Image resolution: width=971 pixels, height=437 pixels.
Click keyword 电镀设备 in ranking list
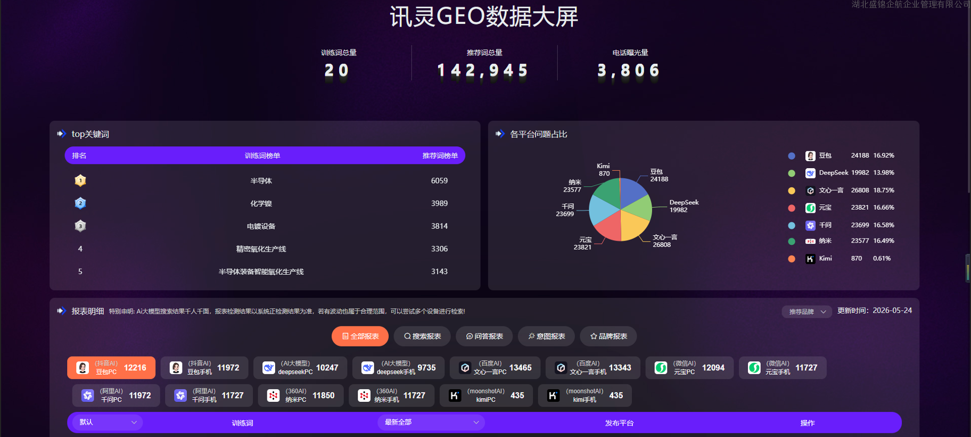(x=261, y=226)
